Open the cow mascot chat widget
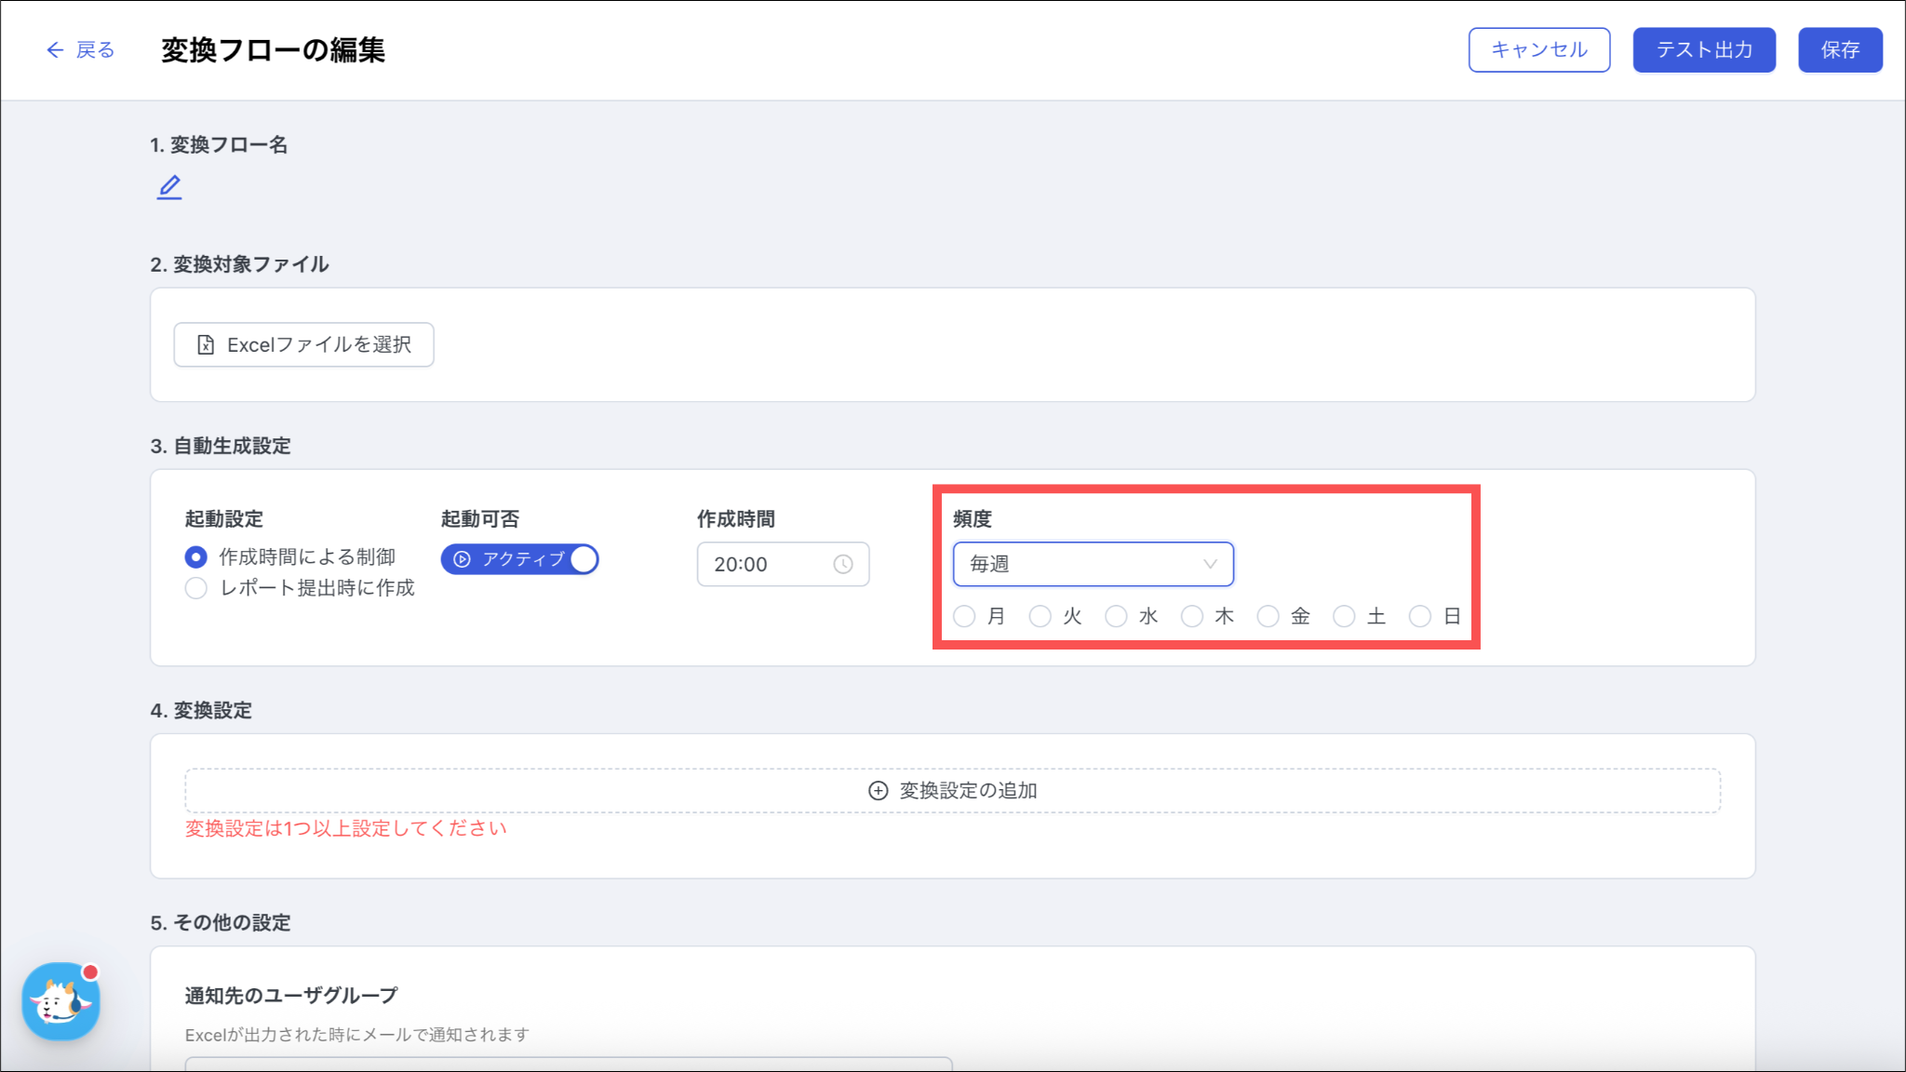The width and height of the screenshot is (1906, 1072). 61,1002
